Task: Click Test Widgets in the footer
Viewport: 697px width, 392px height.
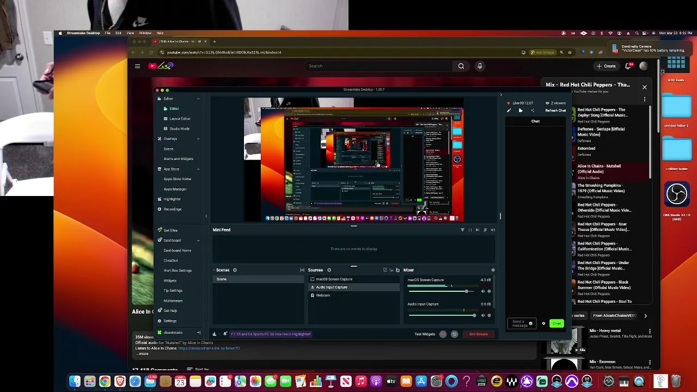Action: pyautogui.click(x=425, y=334)
